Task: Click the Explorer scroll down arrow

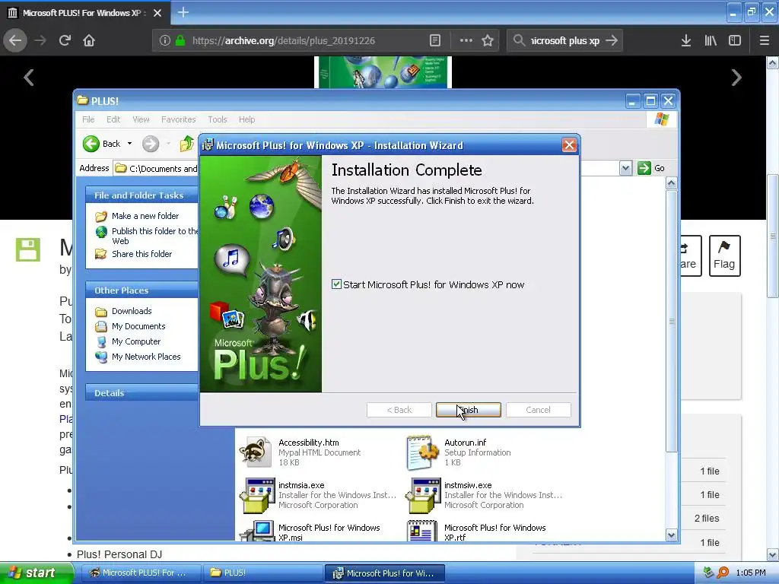Action: click(x=671, y=535)
